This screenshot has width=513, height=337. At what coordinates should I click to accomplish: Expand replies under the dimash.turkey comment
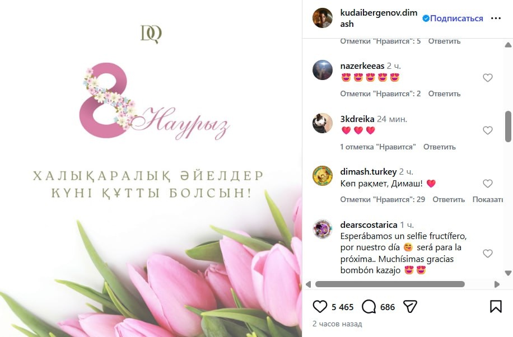pos(487,200)
